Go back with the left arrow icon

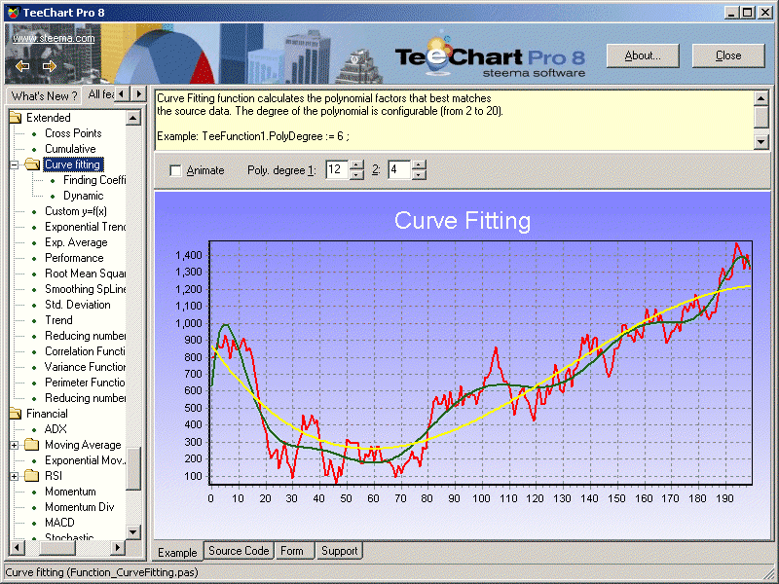pos(22,66)
